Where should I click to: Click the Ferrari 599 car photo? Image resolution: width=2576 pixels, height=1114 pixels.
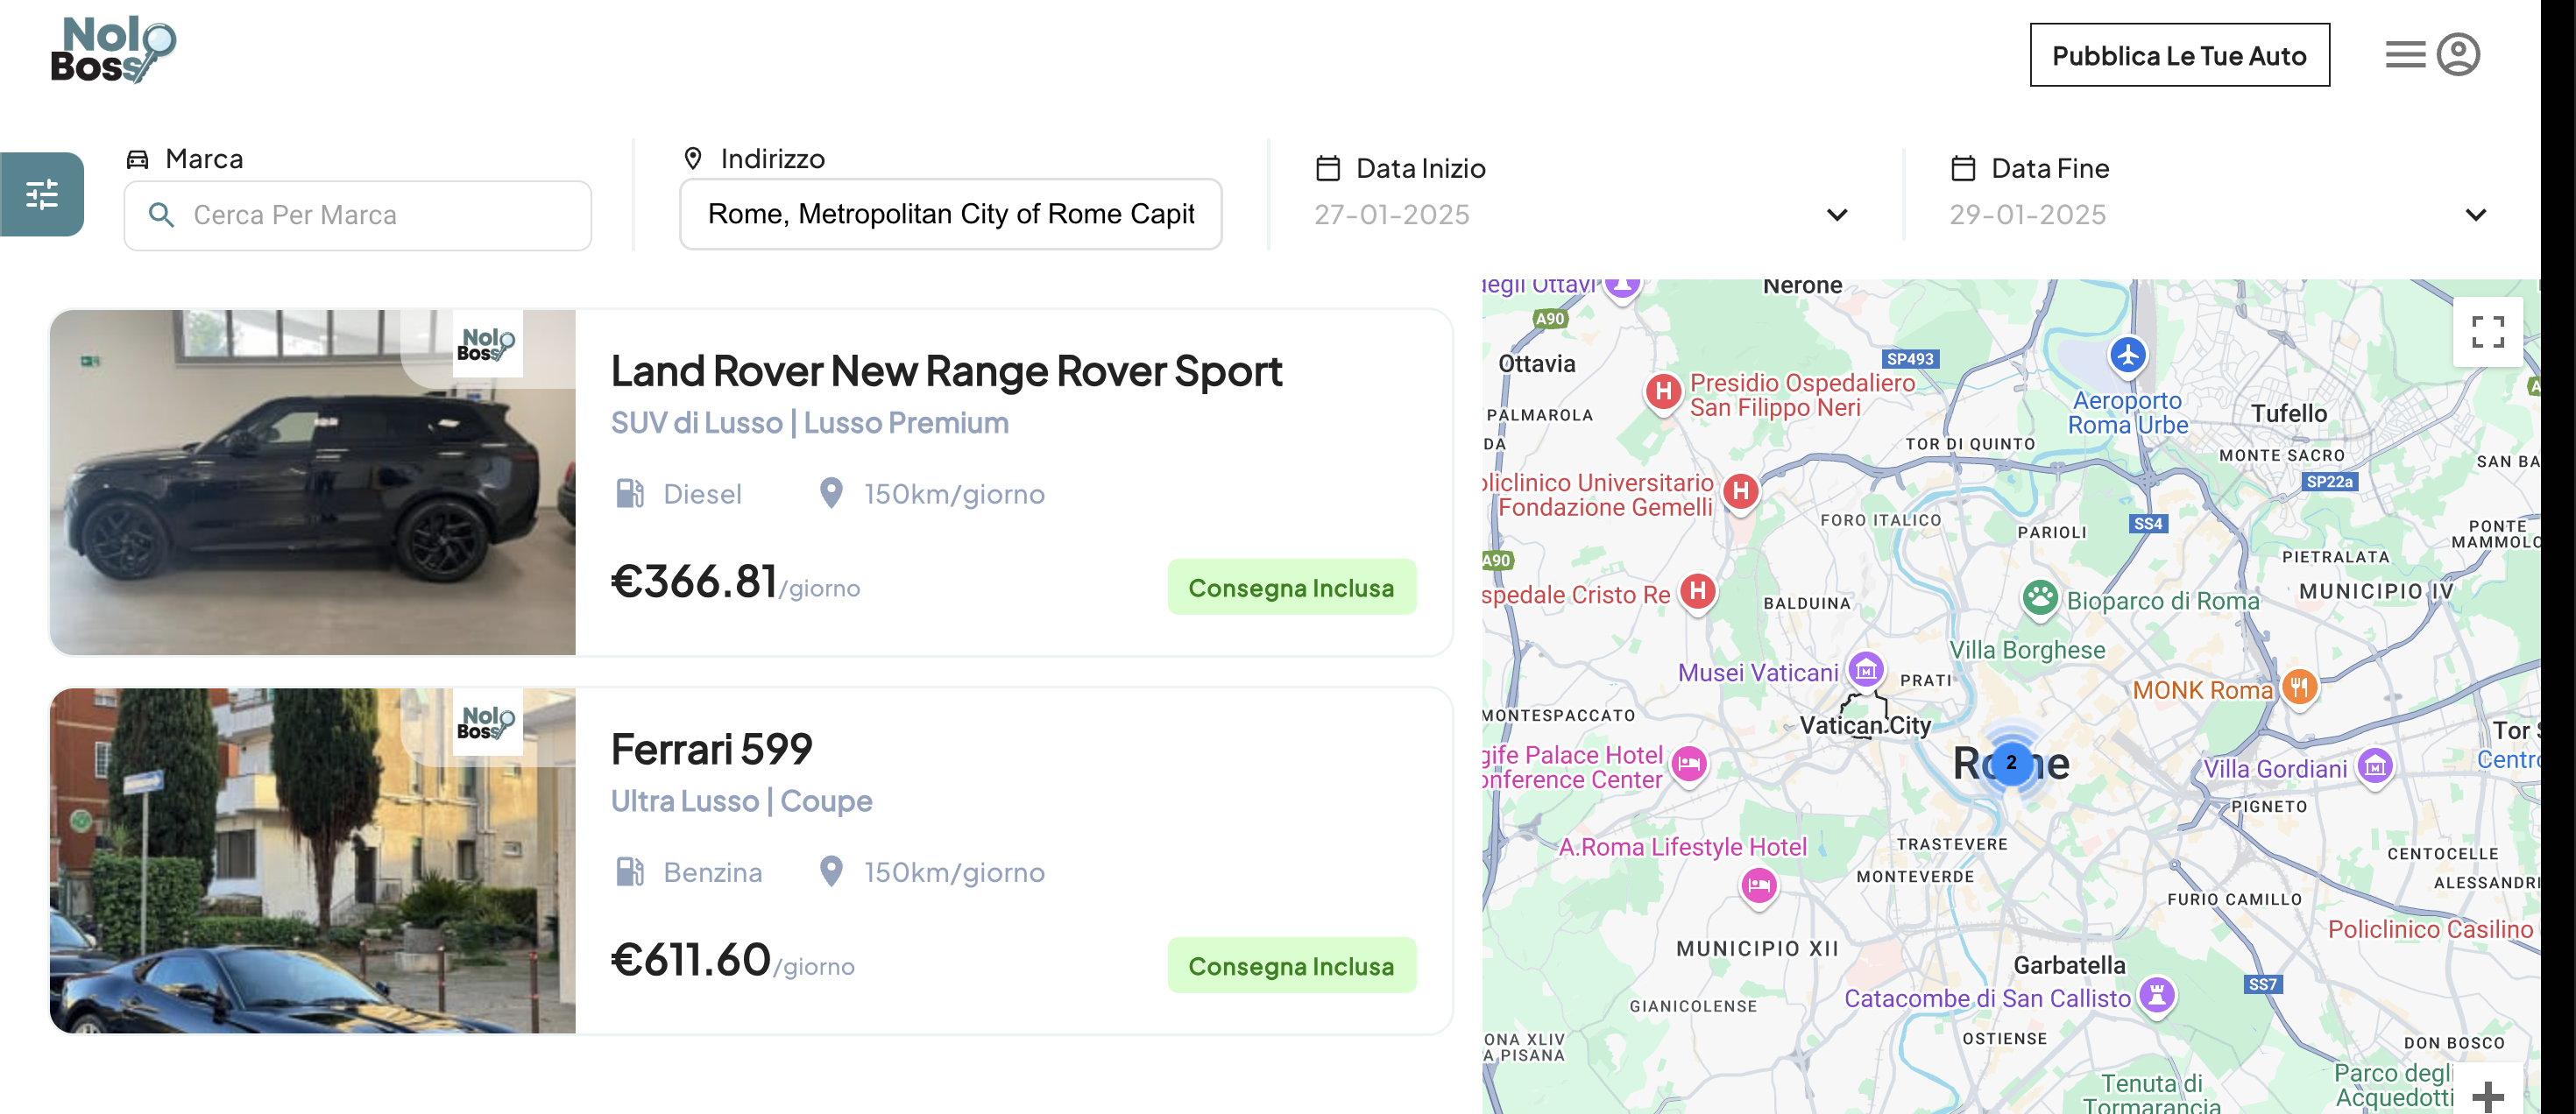pos(312,860)
